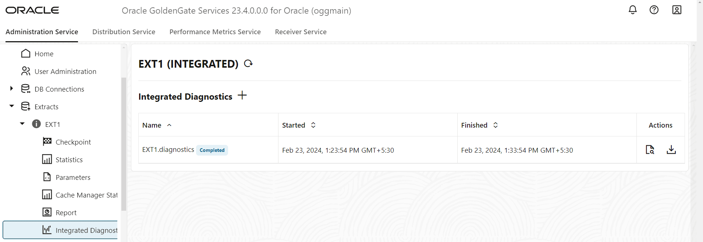This screenshot has width=703, height=242.
Task: Sort the table by Started column
Action: tap(313, 125)
